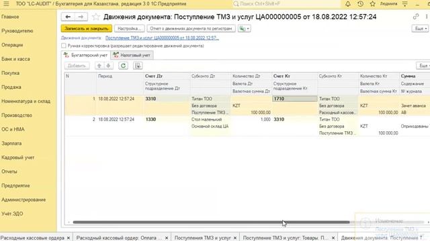Enable Ручная корректировка checkbox
Viewport: 430px width, 241px height.
[64, 46]
